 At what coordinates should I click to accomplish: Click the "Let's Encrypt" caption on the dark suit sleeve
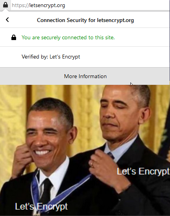tap(143, 171)
